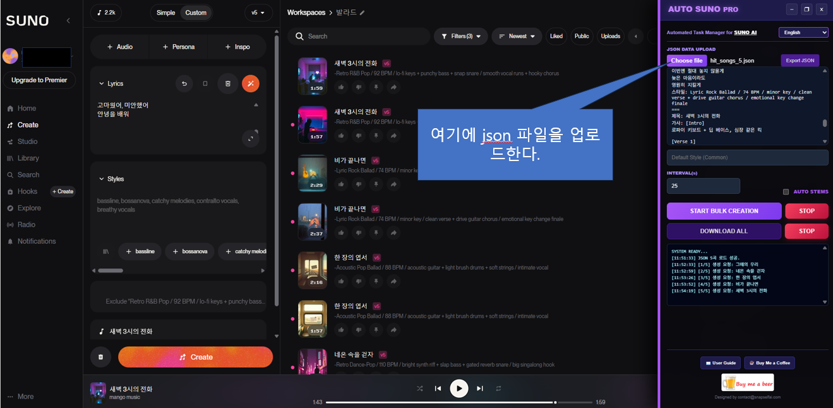
Task: Skip to next track in player
Action: (x=480, y=388)
